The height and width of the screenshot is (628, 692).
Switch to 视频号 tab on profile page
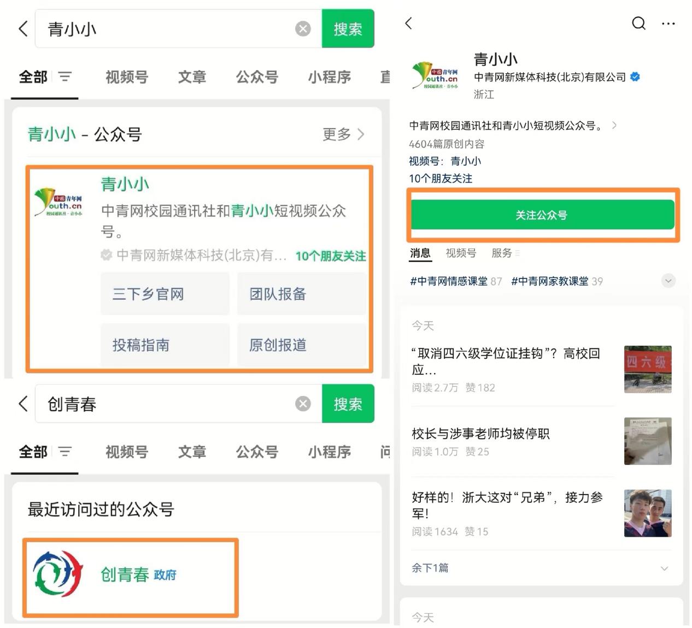pyautogui.click(x=460, y=253)
